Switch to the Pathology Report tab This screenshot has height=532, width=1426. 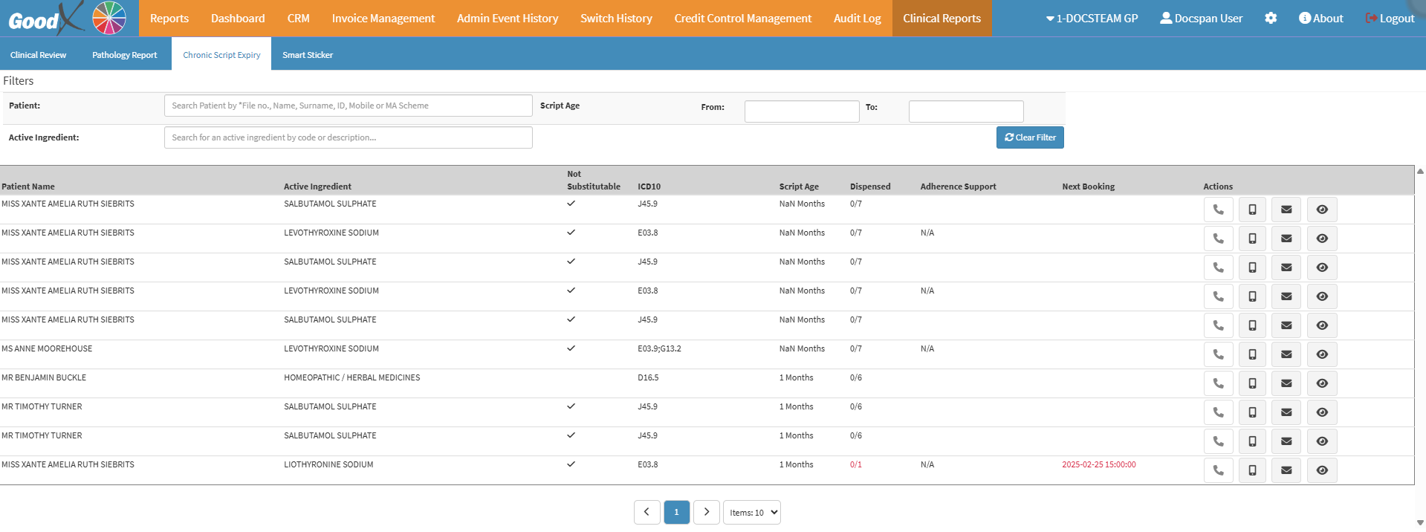click(x=124, y=55)
